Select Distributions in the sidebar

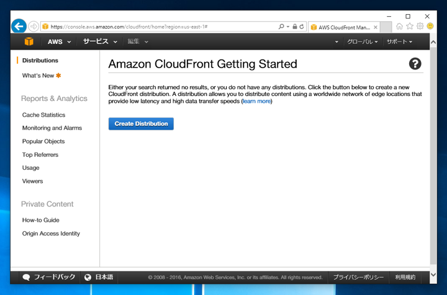tap(40, 60)
